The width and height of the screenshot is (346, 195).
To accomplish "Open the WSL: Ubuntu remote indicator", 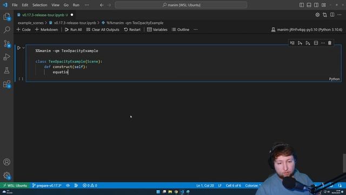I will 15,185.
